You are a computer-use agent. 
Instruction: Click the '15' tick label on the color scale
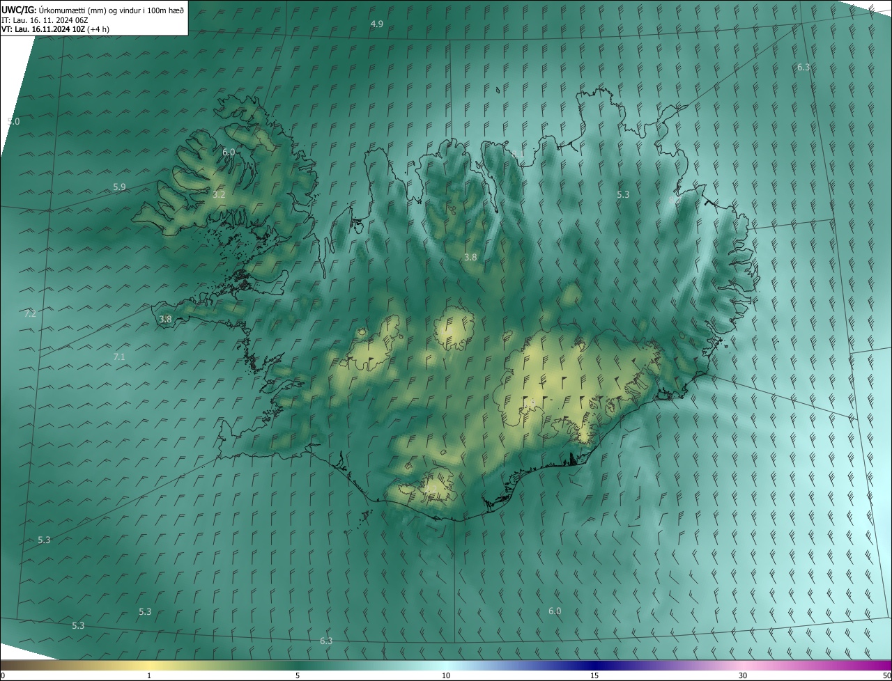point(594,675)
